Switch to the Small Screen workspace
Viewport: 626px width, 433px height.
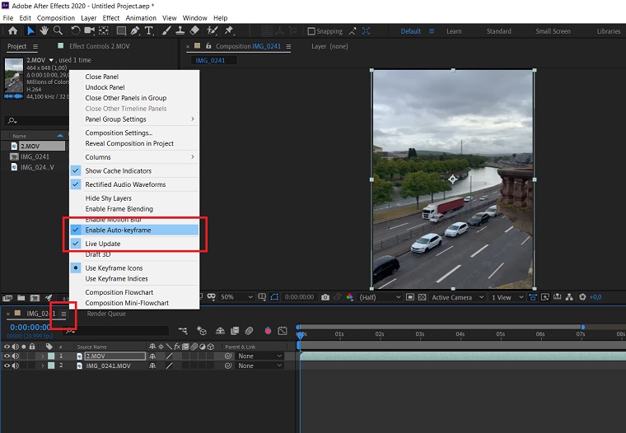[x=553, y=31]
